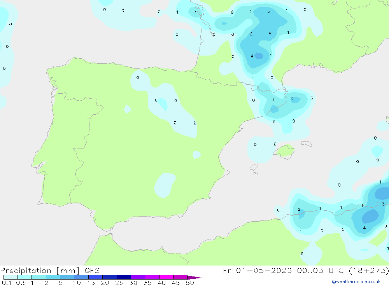Click the 25–30 mm legend color swatch
389x285 pixels.
(124, 277)
